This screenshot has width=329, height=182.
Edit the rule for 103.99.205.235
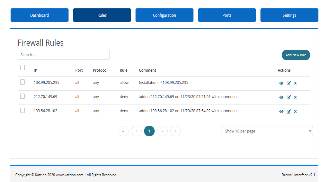289,83
